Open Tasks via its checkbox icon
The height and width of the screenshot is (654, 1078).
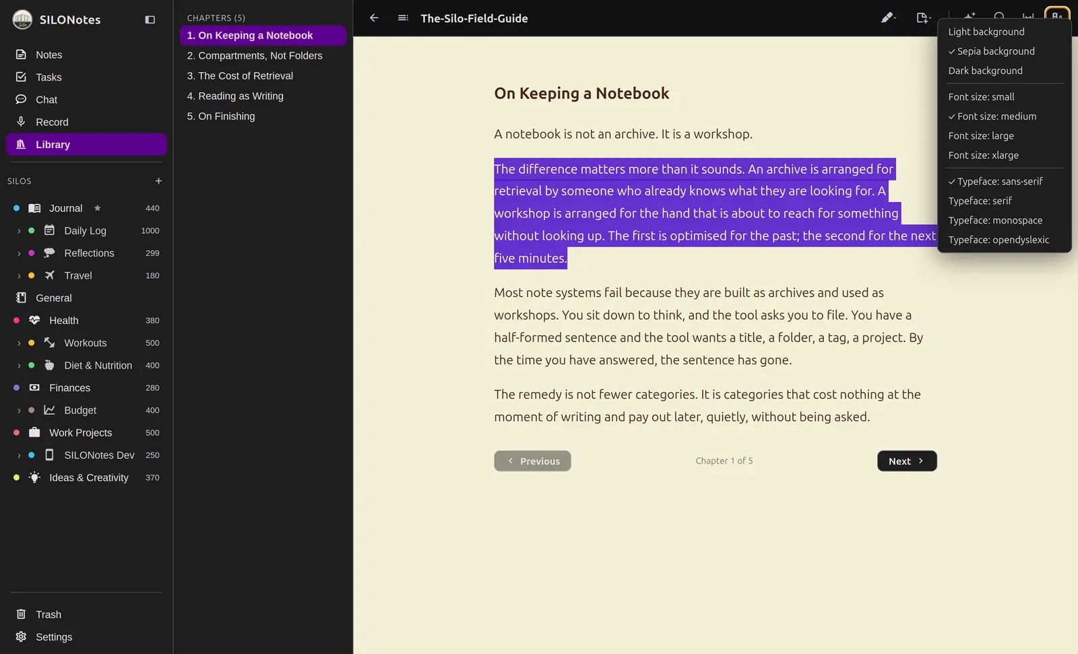[21, 77]
